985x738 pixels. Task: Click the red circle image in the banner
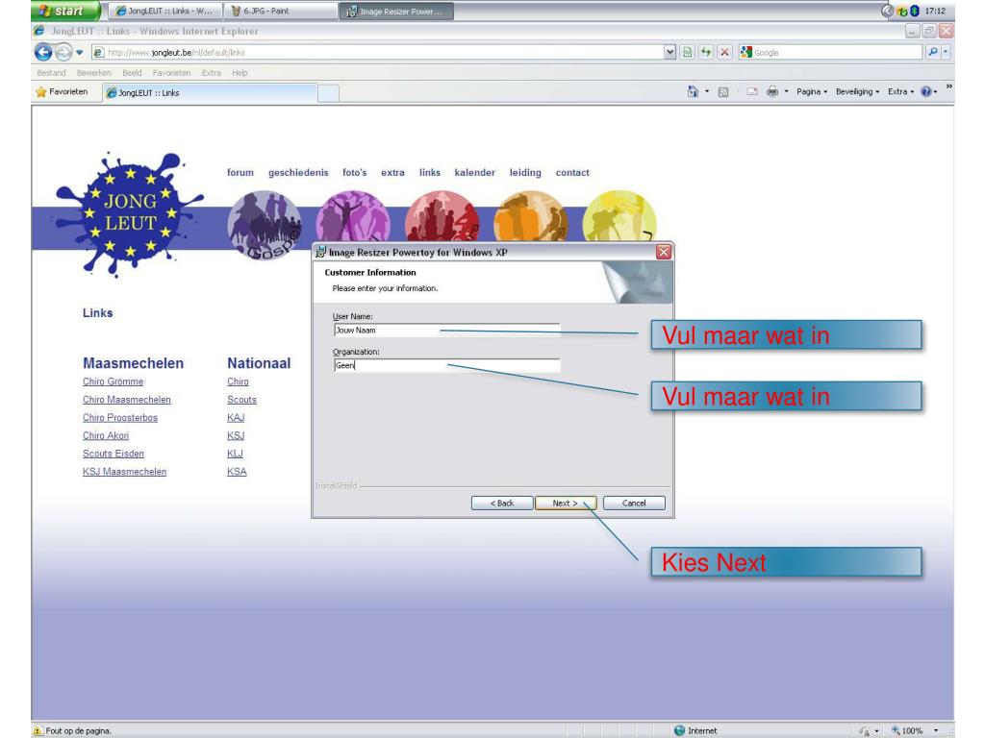pos(442,216)
